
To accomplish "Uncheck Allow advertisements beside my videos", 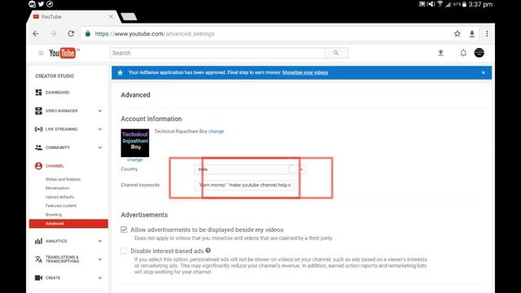I will [x=124, y=230].
